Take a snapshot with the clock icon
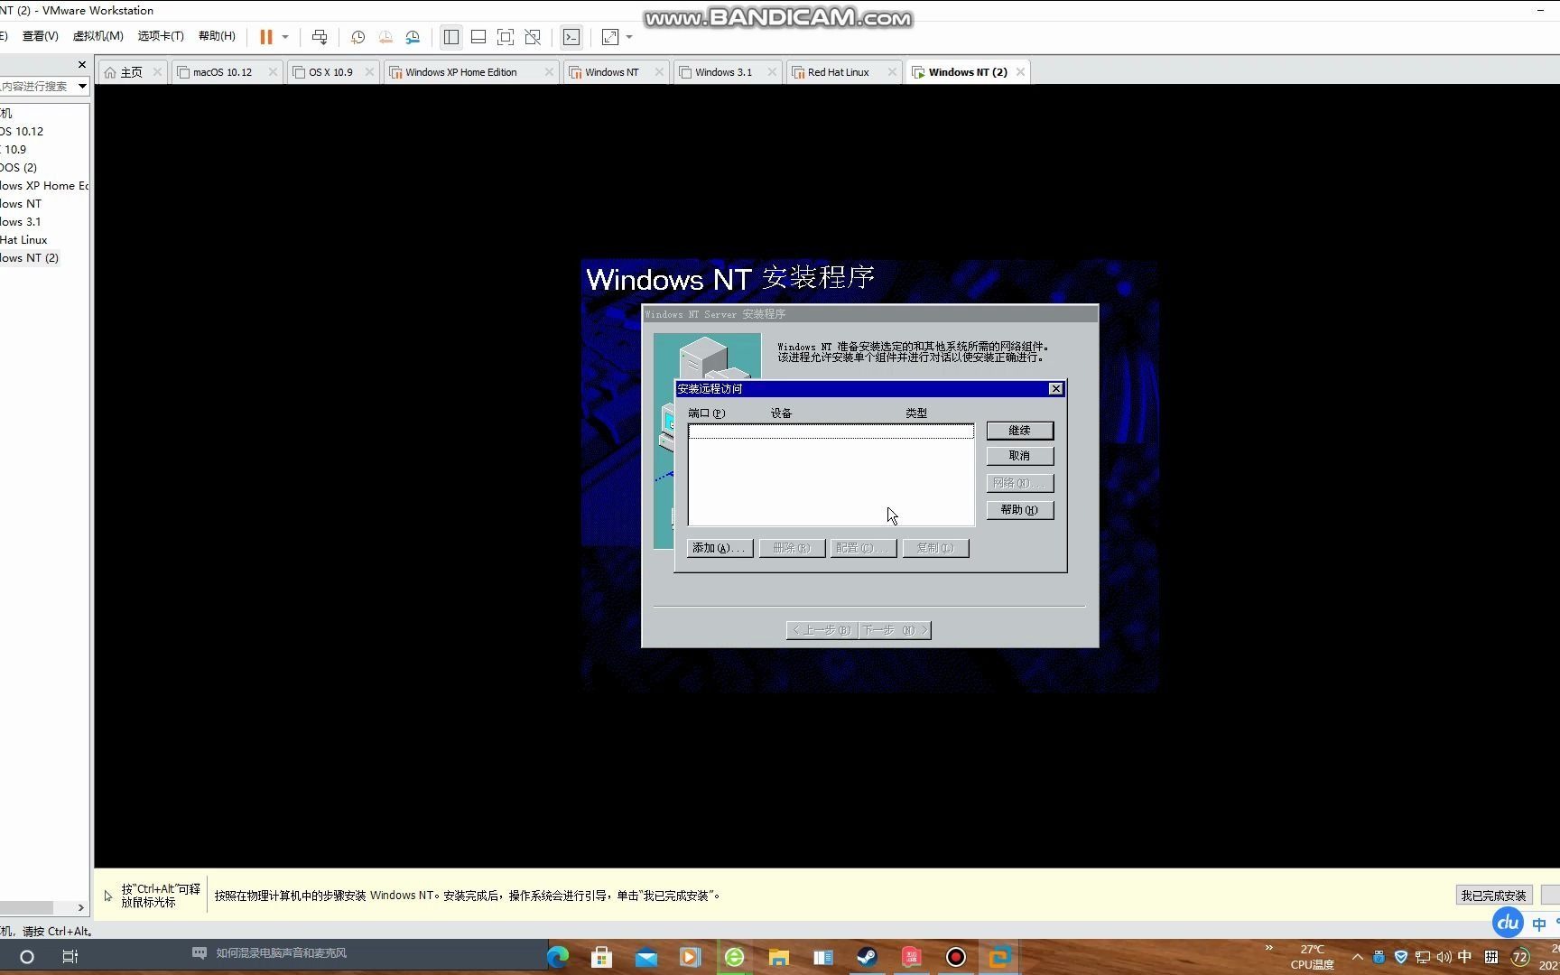The width and height of the screenshot is (1560, 975). [x=357, y=37]
